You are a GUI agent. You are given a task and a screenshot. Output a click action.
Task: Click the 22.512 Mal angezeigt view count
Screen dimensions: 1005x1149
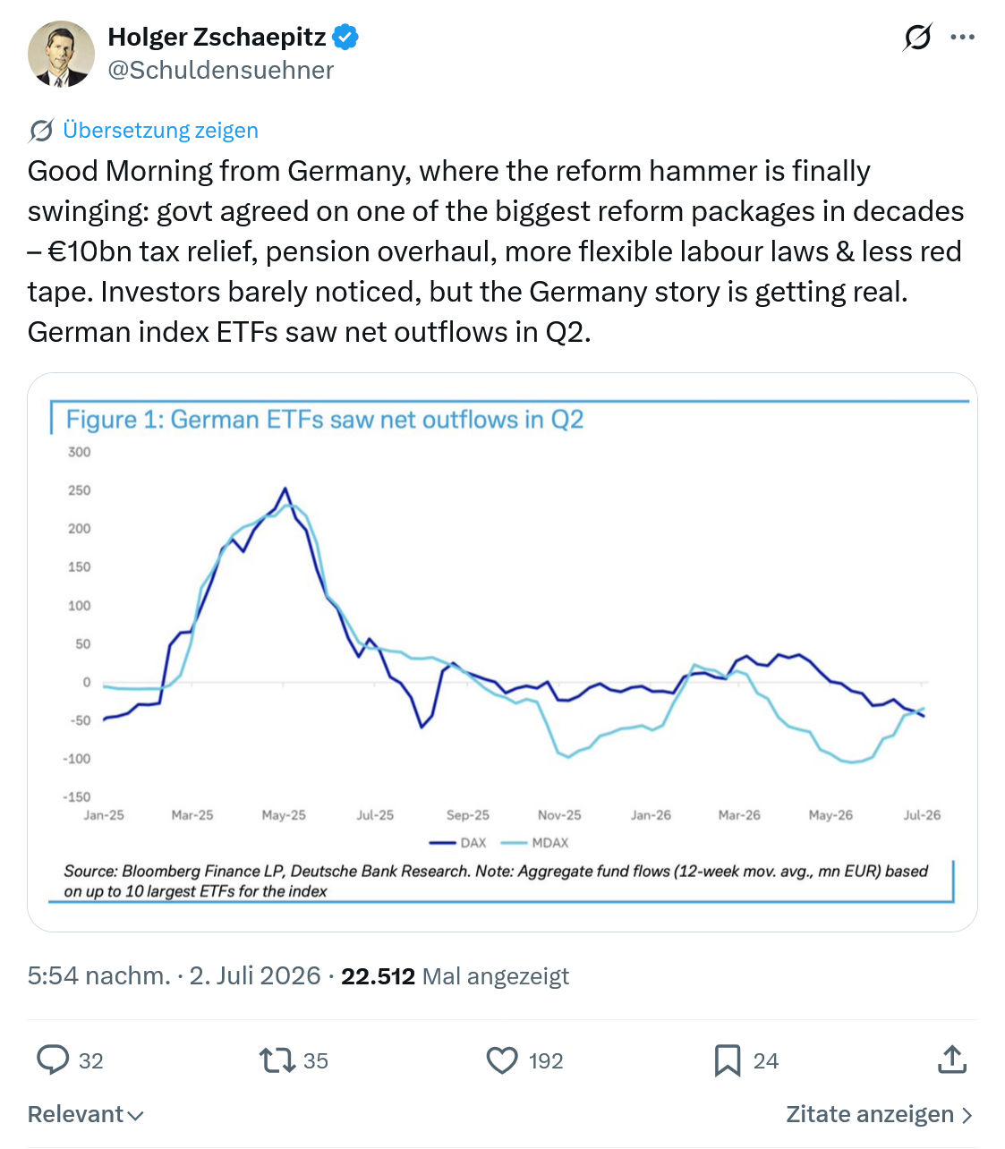tap(455, 976)
